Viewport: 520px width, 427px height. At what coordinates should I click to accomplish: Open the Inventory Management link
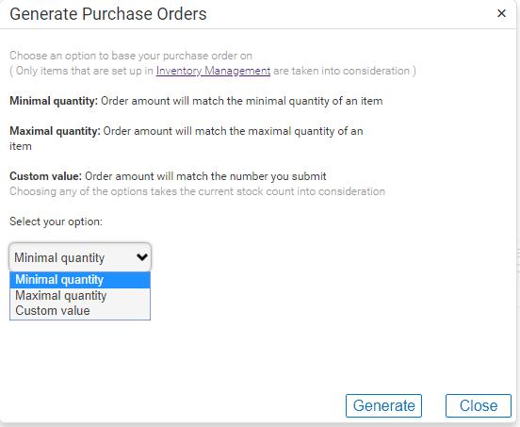tap(213, 71)
